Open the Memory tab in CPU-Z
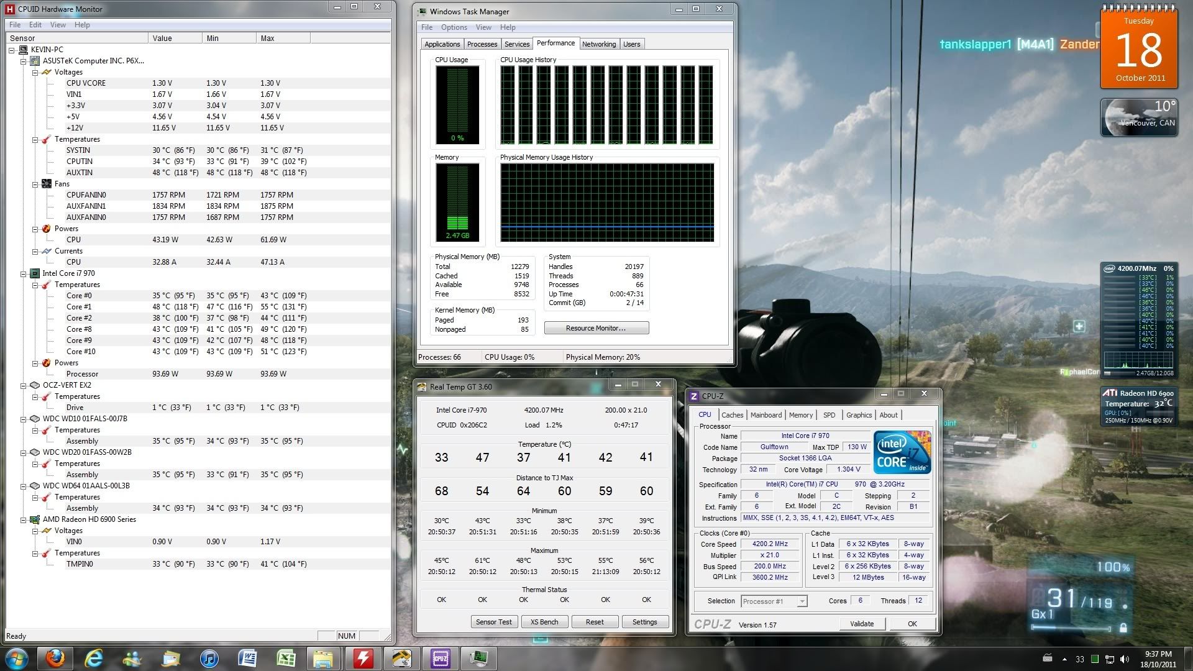Screen dimensions: 1193x671 click(800, 415)
